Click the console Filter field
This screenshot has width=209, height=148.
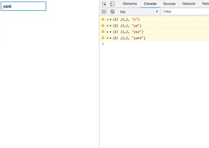pos(185,12)
